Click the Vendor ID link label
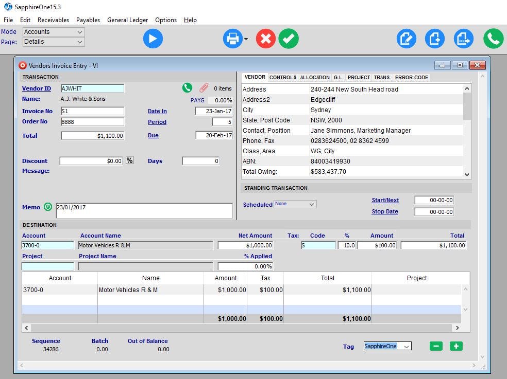The height and width of the screenshot is (379, 507). coord(36,88)
